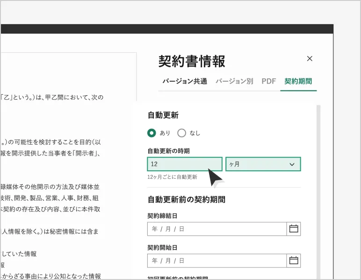Click the 自動更新の時期 number field showing 12
This screenshot has height=280, width=361.
(185, 164)
